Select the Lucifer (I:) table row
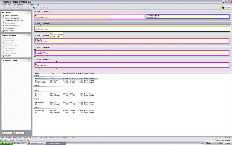Image resolution: width=232 pixels, height=145 pixels. pos(67,94)
